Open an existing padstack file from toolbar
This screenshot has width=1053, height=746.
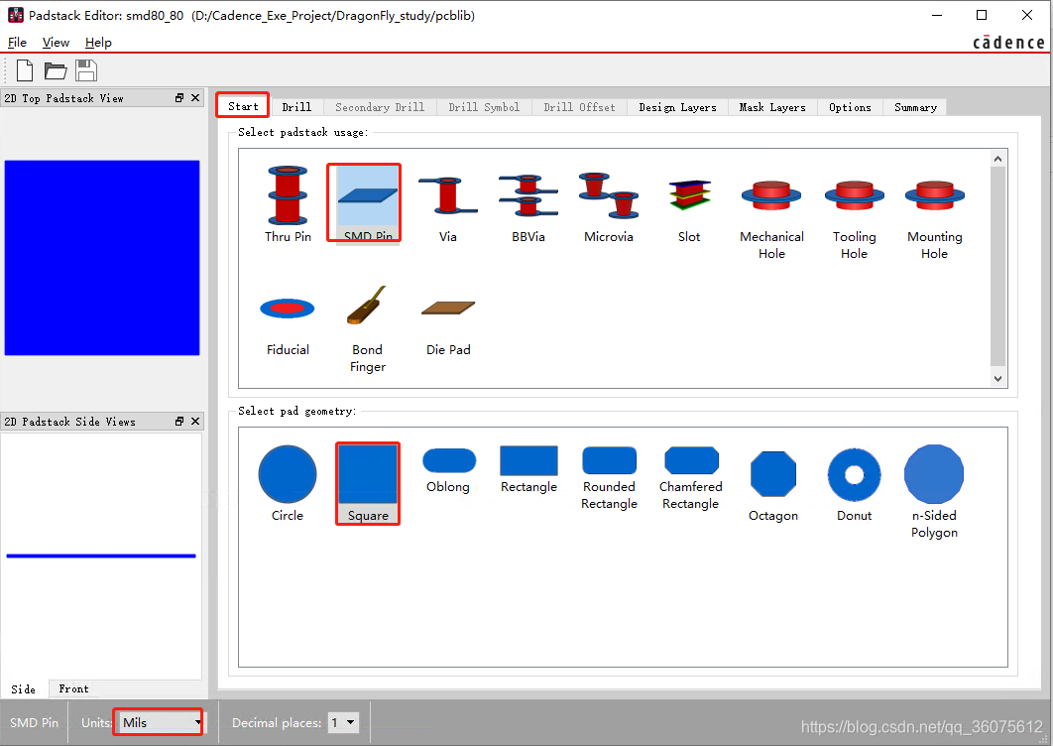pyautogui.click(x=56, y=70)
